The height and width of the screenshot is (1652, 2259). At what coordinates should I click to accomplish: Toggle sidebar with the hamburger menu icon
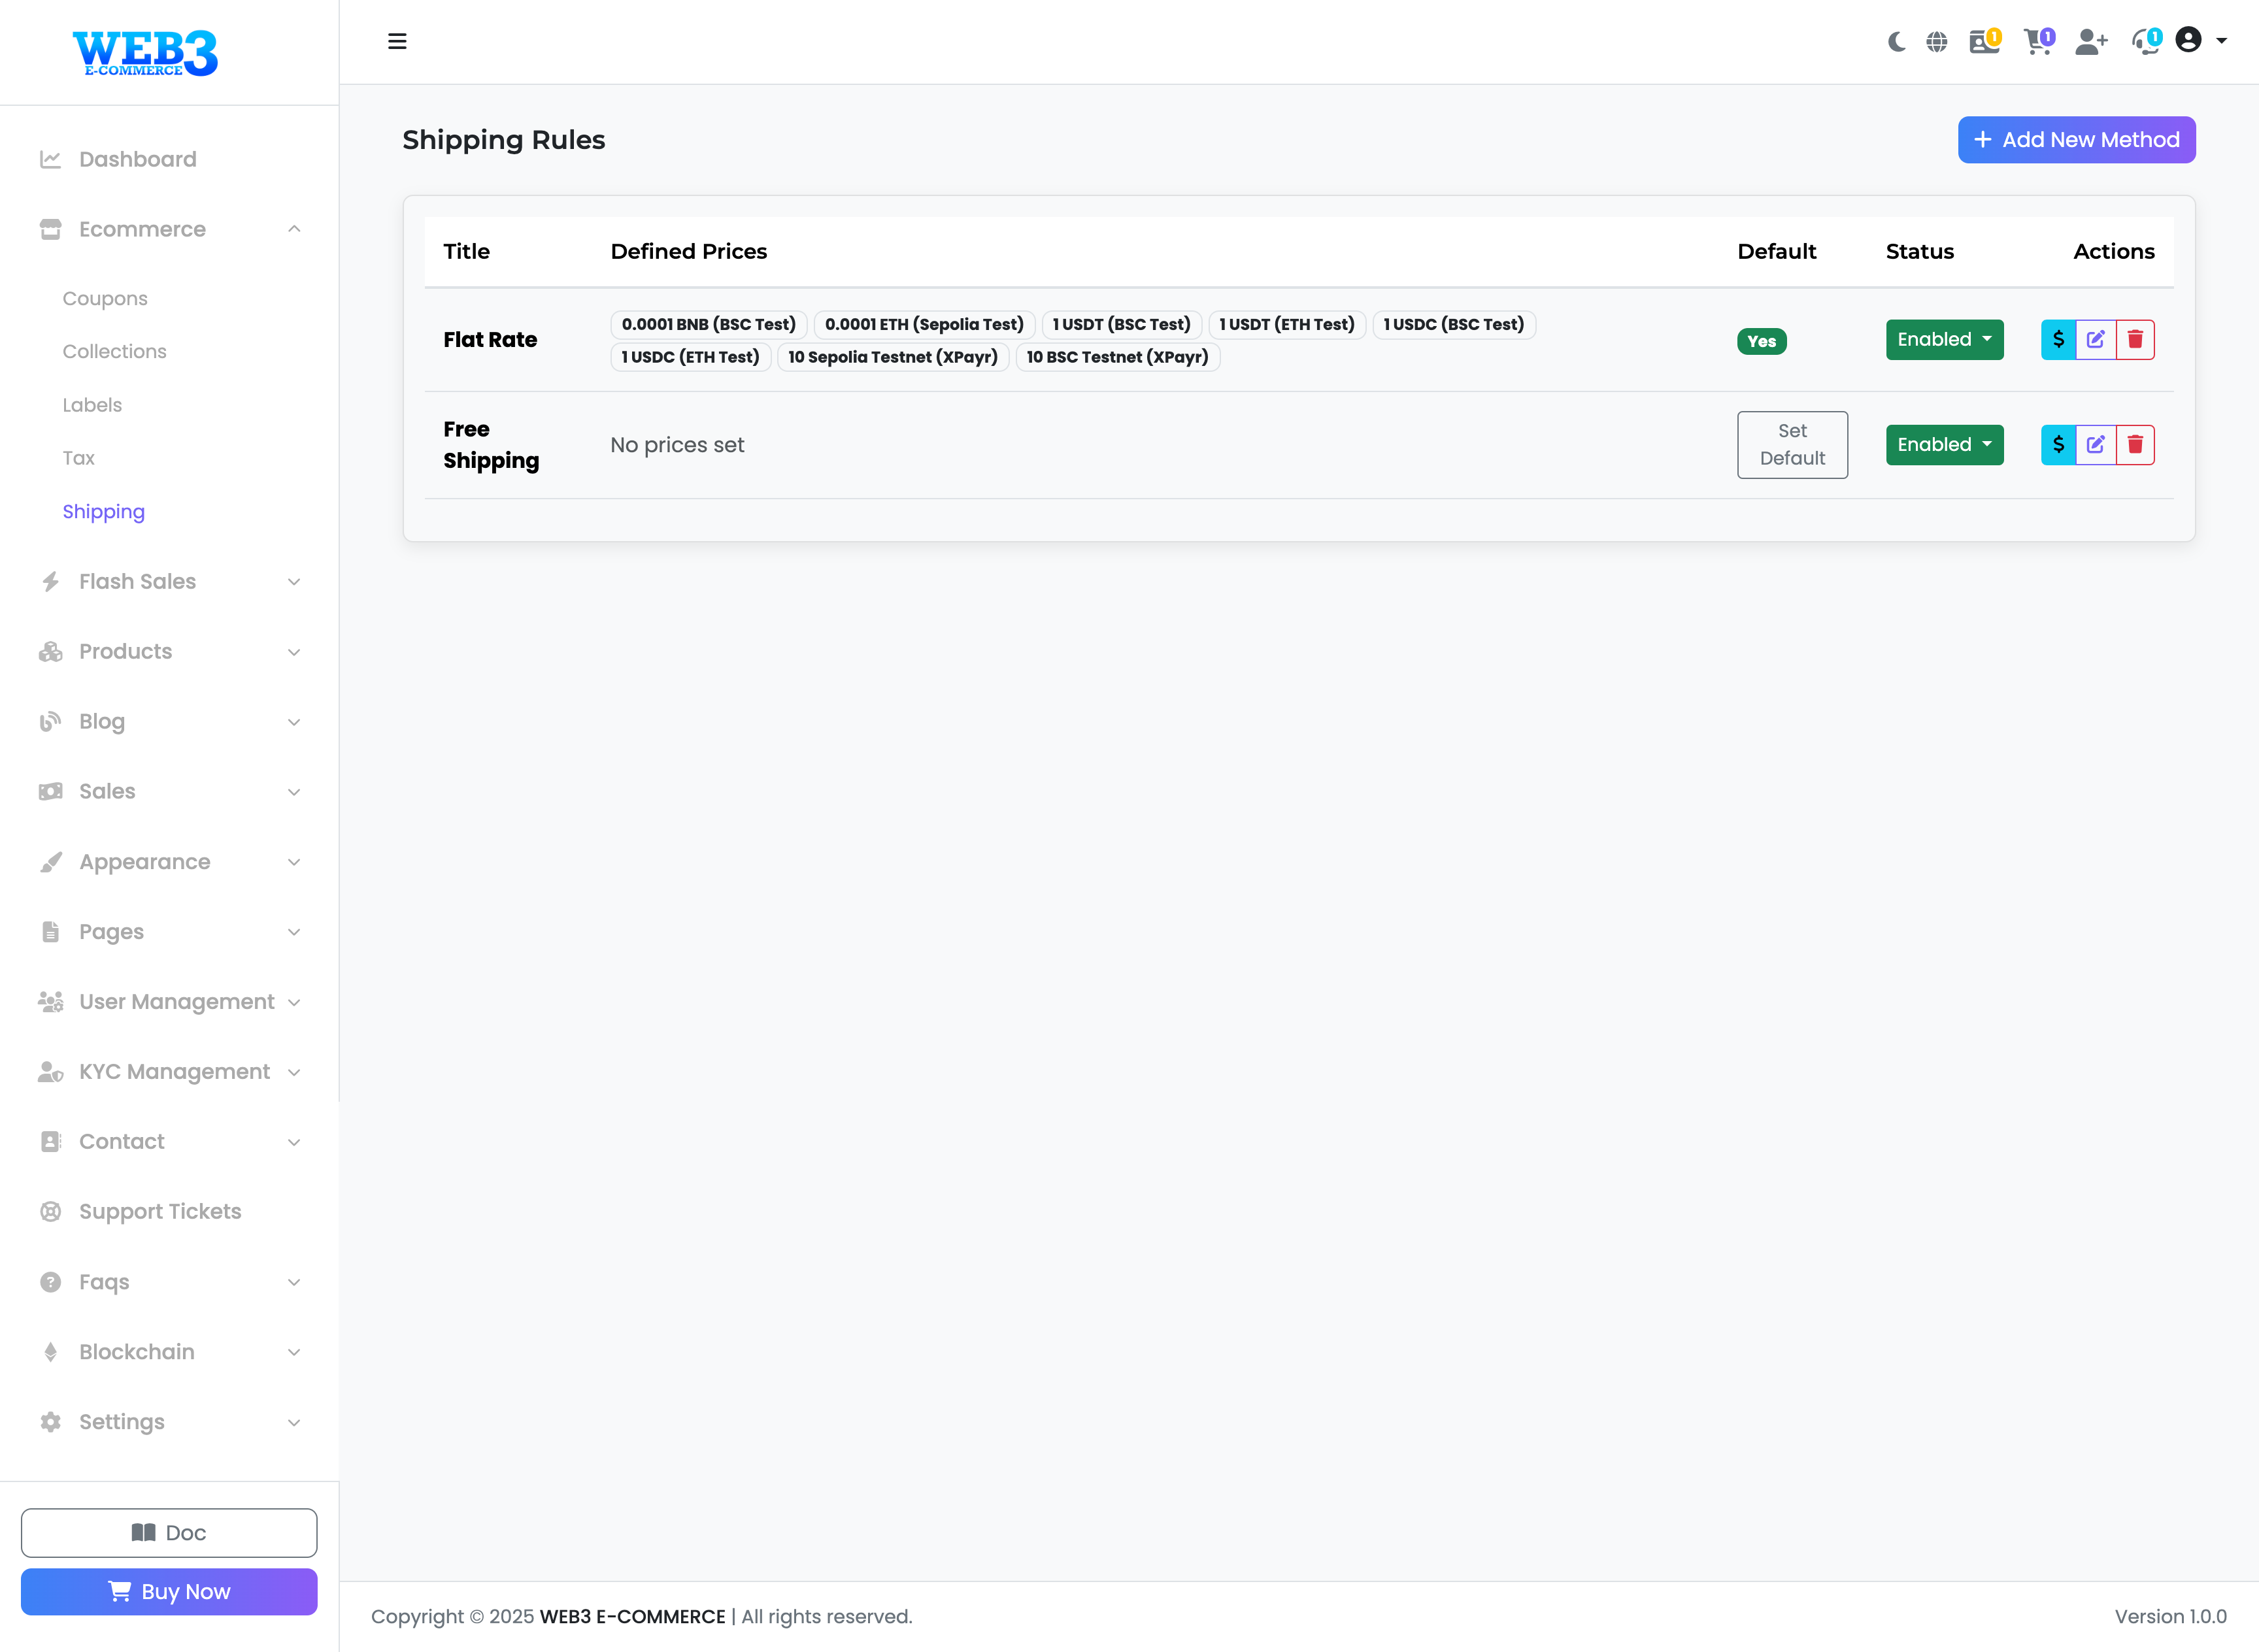(397, 42)
